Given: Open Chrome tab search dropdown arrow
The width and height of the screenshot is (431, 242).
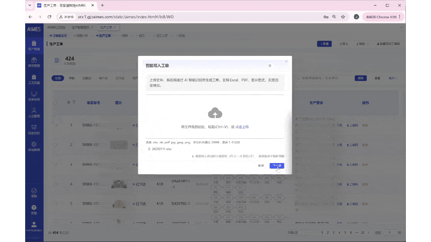Looking at the screenshot, I should click(30, 5).
